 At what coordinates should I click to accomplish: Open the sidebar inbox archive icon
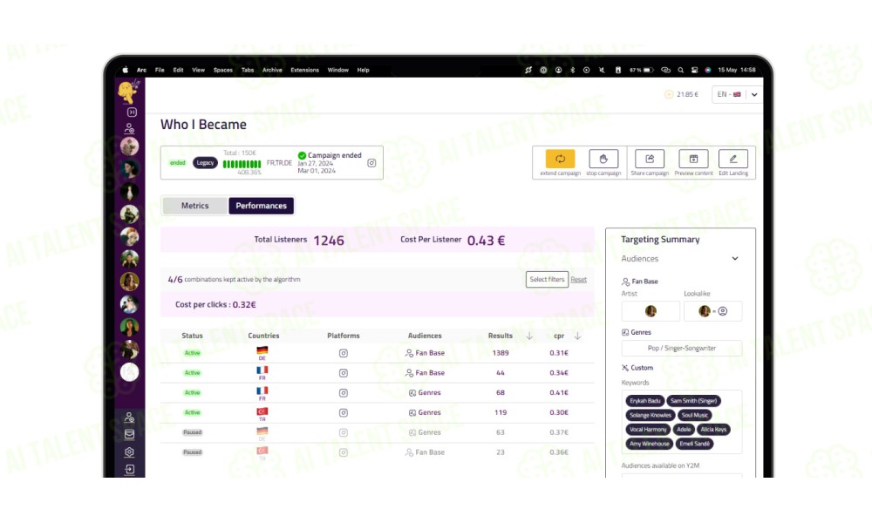[x=130, y=435]
